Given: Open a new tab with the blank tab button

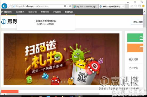Looking at the screenshot, I should 127,6.
